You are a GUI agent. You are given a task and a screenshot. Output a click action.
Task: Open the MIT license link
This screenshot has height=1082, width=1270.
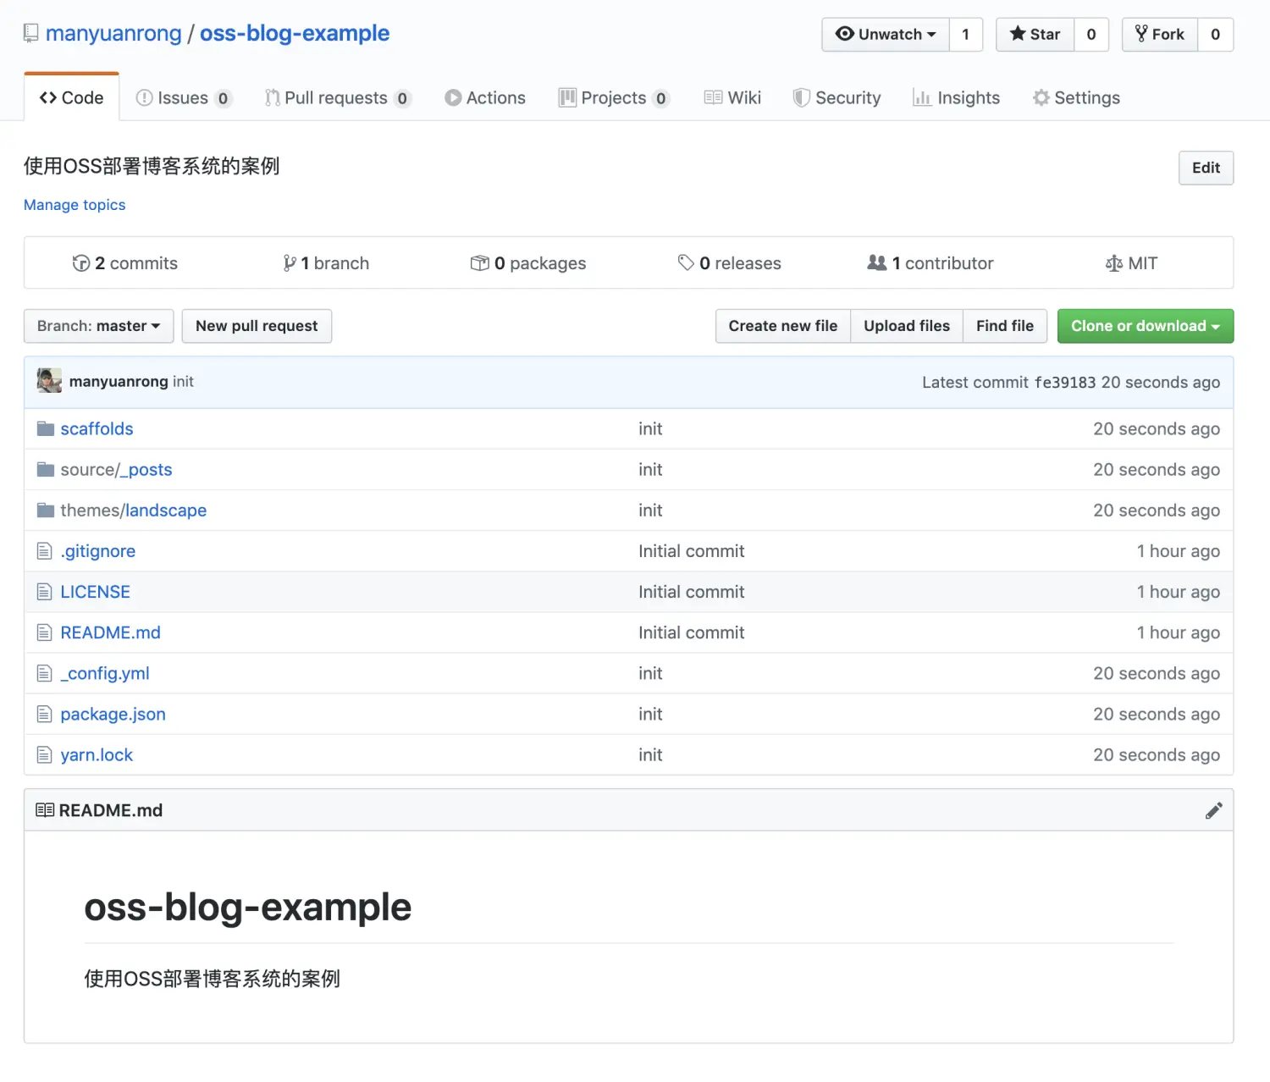1131,263
